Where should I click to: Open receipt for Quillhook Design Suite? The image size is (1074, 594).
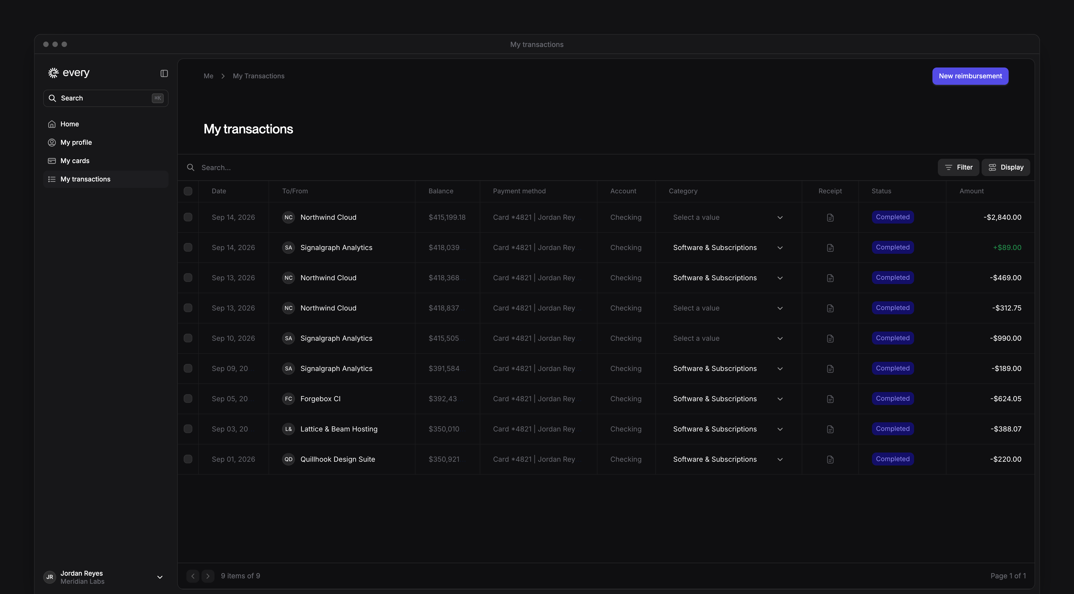click(x=830, y=459)
